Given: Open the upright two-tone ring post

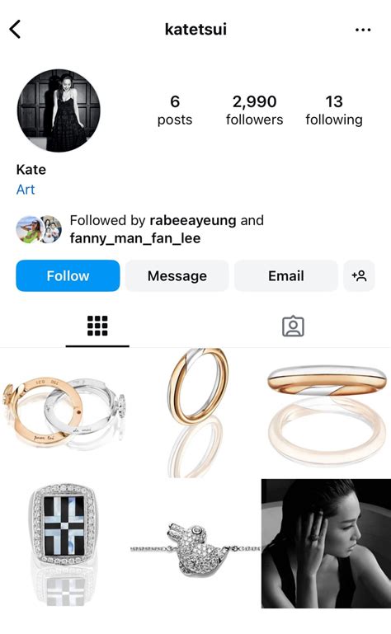Looking at the screenshot, I should pos(195,413).
